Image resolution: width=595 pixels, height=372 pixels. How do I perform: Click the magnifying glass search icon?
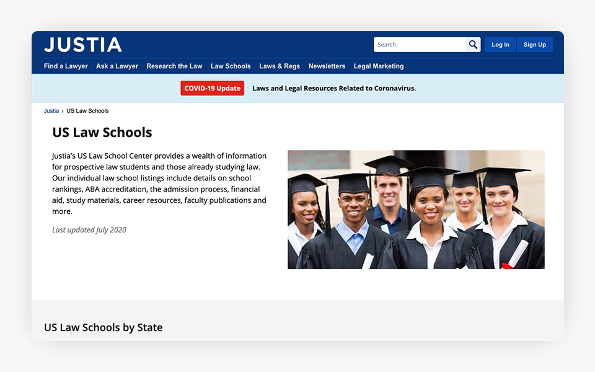coord(473,45)
